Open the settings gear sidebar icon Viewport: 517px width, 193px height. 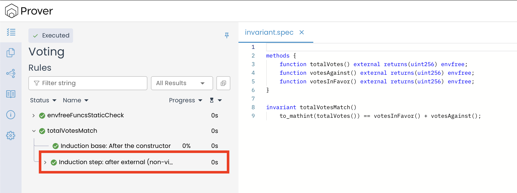[11, 136]
